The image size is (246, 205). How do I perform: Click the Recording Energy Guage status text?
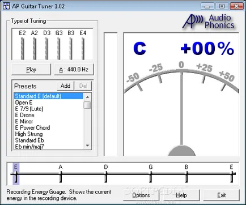pos(59,195)
